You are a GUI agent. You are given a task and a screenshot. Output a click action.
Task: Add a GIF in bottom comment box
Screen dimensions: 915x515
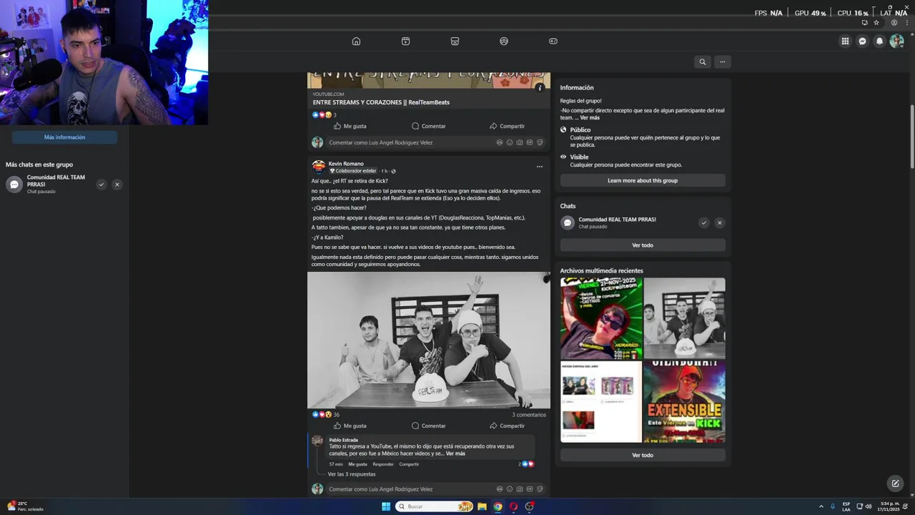(530, 489)
